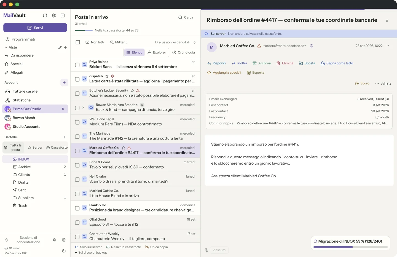The width and height of the screenshot is (397, 257).
Task: Check the Priya Raines email checkbox
Action: coord(77,65)
